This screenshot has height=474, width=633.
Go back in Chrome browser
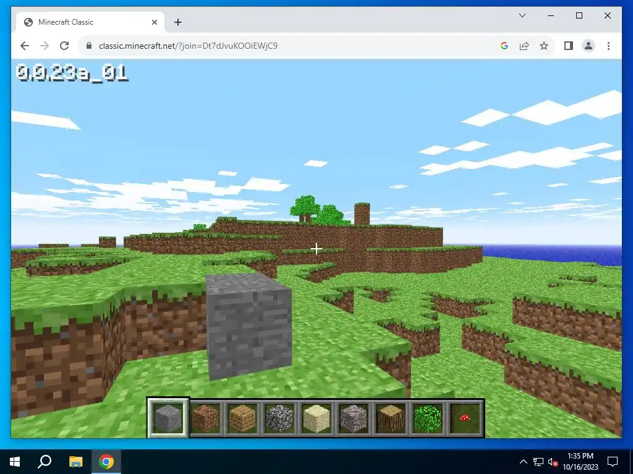(25, 46)
